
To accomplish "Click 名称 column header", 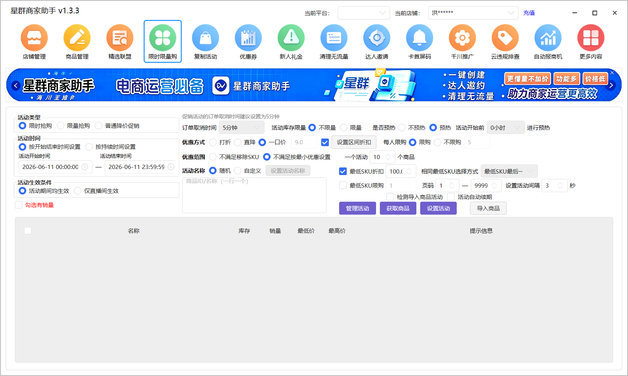I will 134,231.
